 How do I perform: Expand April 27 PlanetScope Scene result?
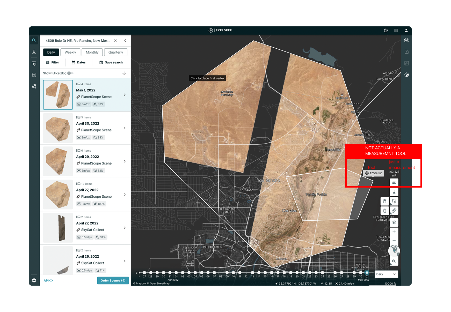[x=125, y=195]
